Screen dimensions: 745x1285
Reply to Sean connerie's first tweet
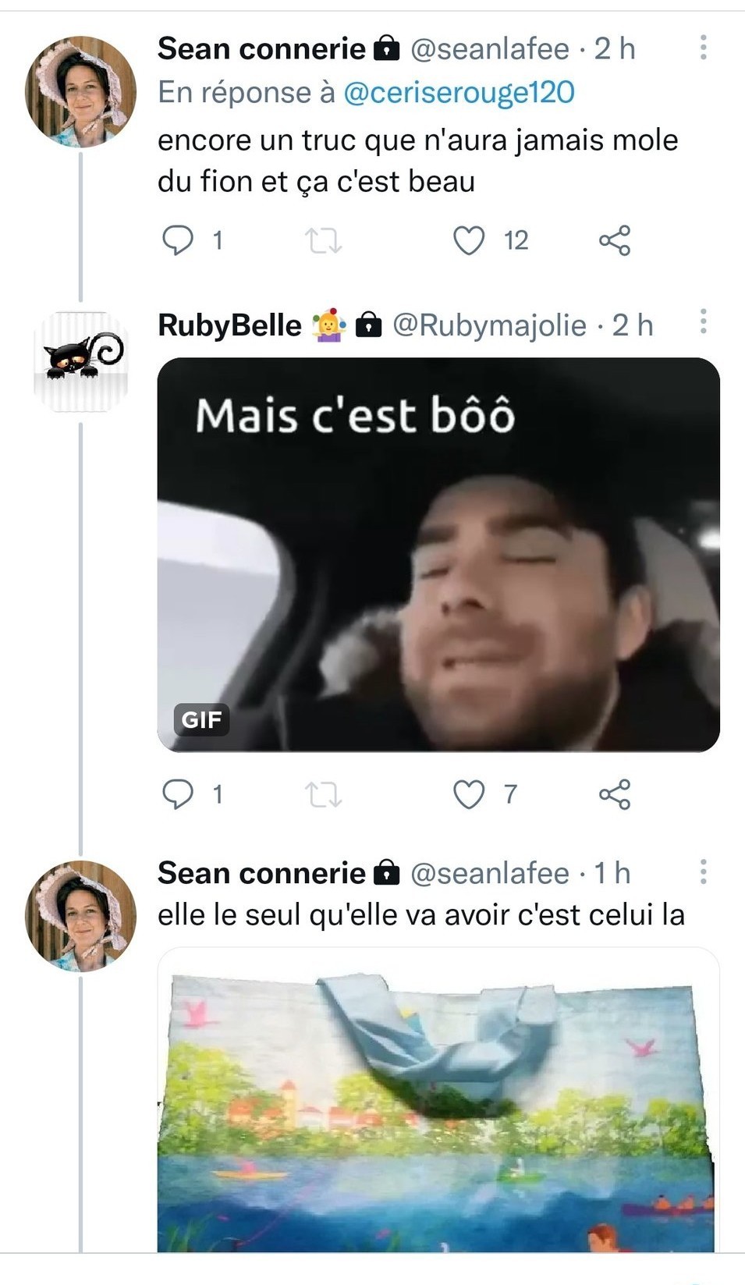178,240
